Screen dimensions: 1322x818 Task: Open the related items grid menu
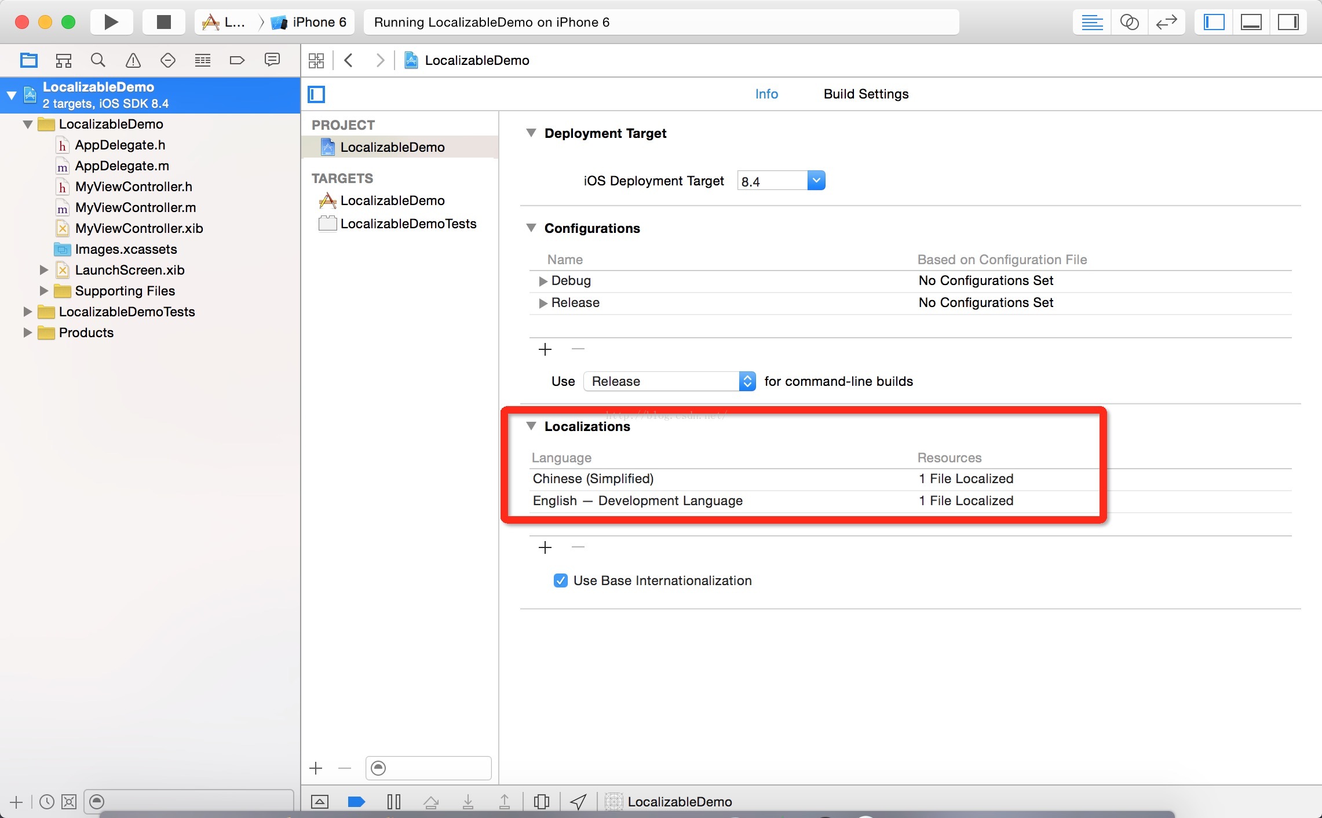[316, 60]
